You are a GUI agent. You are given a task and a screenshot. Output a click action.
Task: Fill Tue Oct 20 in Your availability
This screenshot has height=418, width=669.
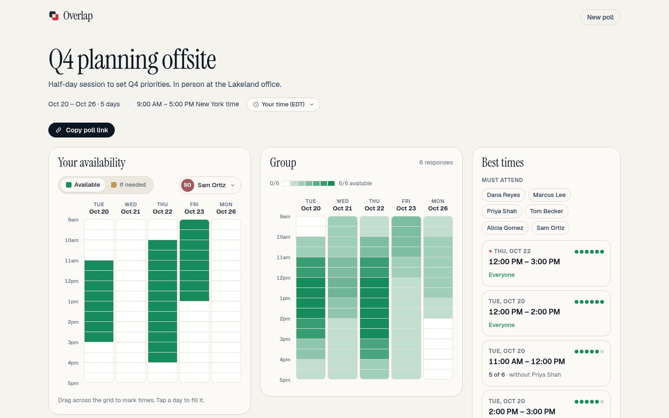pos(99,208)
